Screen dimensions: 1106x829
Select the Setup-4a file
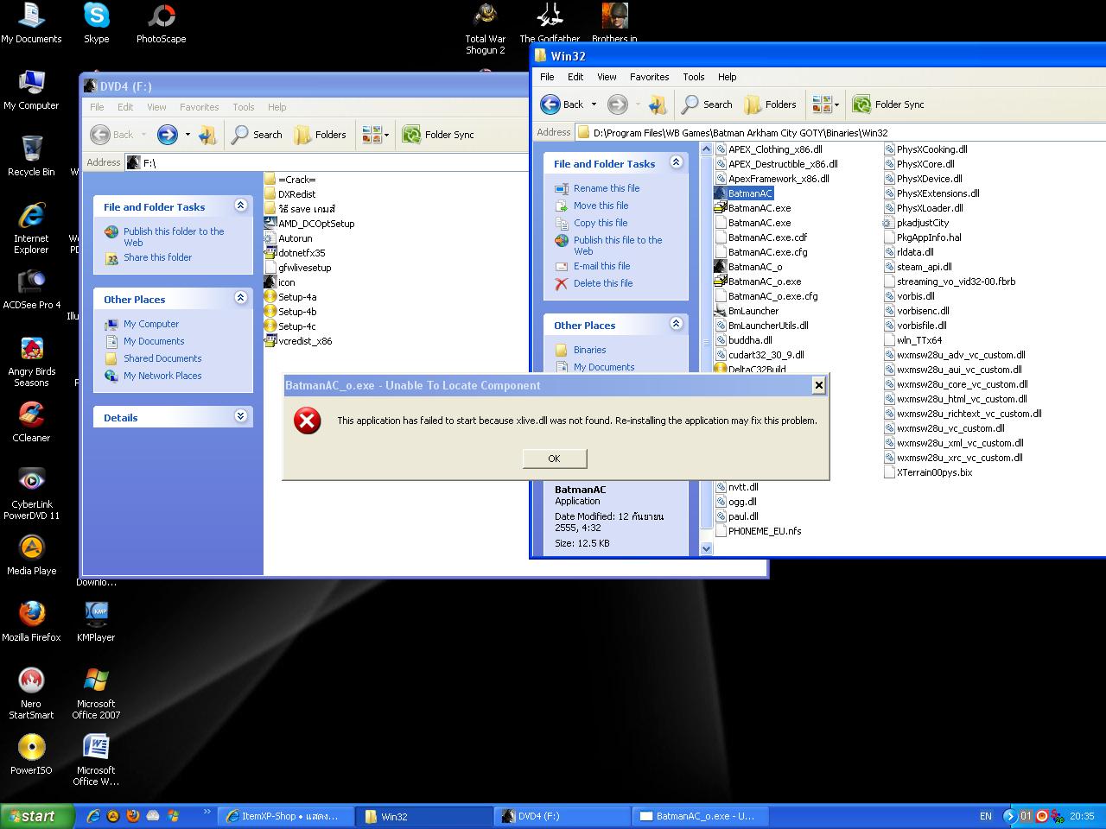point(297,297)
